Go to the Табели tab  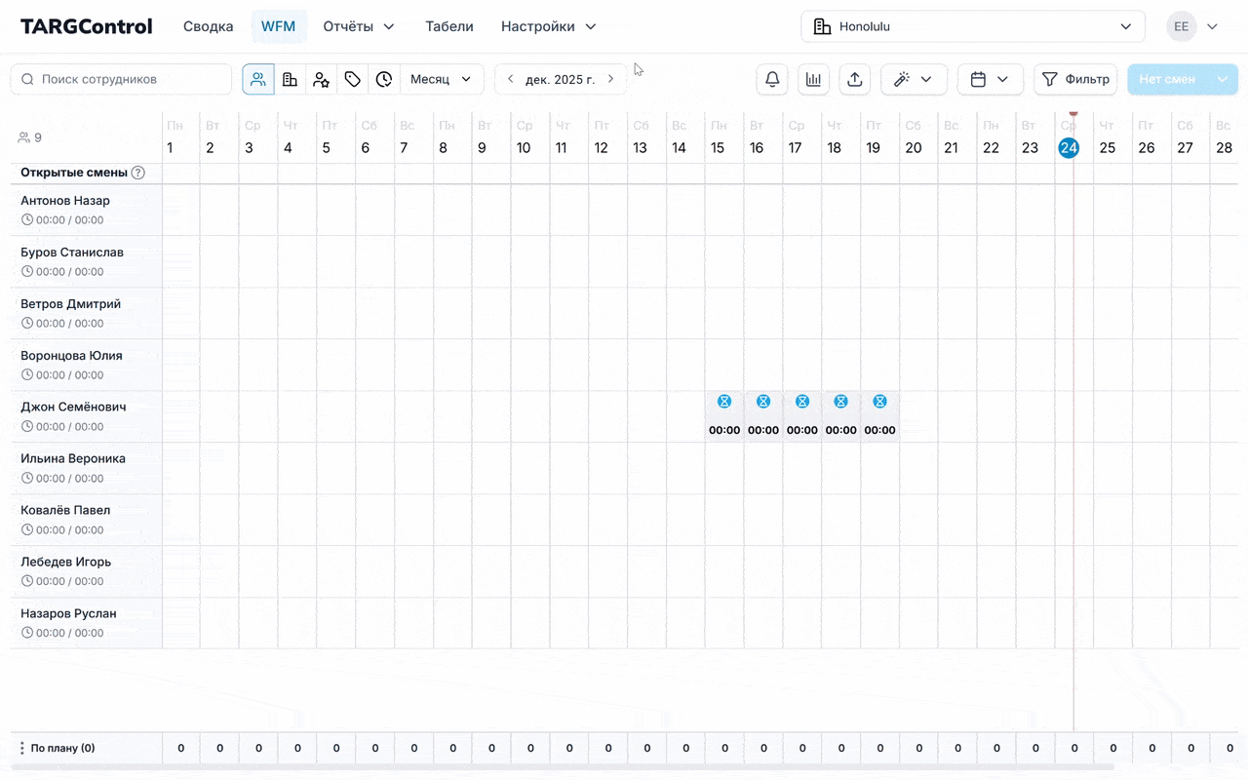coord(449,26)
